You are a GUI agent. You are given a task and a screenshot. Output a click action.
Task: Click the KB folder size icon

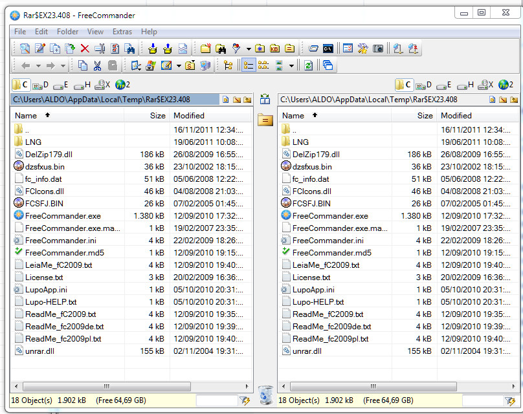275,49
